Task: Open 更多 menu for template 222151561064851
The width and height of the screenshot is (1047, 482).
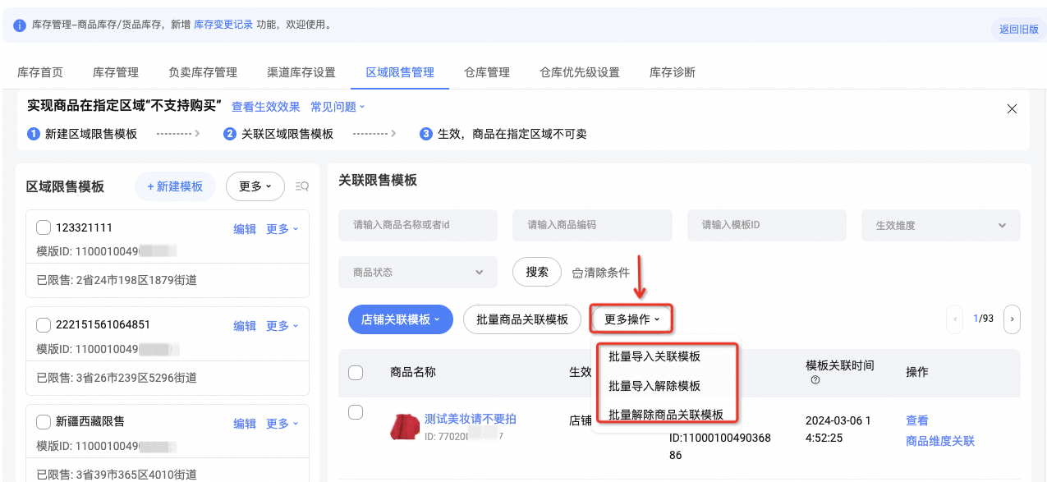Action: click(282, 326)
